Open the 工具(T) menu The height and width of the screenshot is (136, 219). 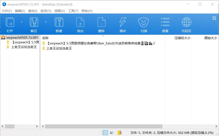point(73,11)
